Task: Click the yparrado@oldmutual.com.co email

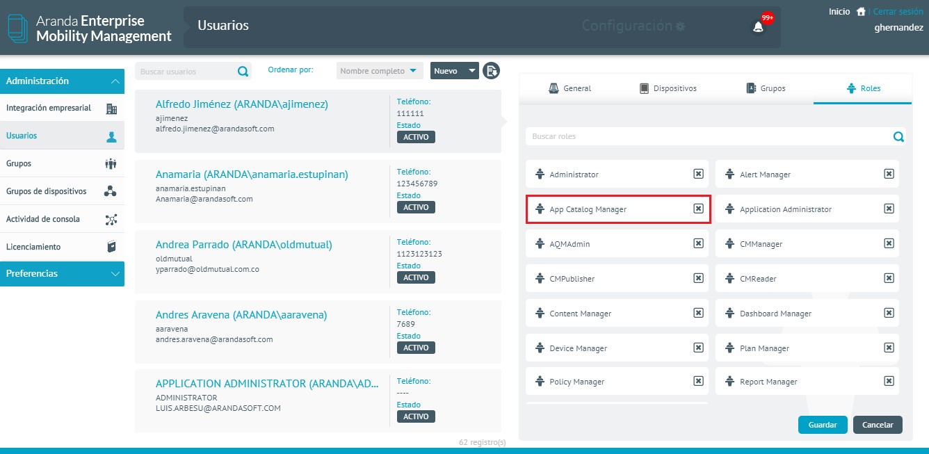Action: (207, 268)
